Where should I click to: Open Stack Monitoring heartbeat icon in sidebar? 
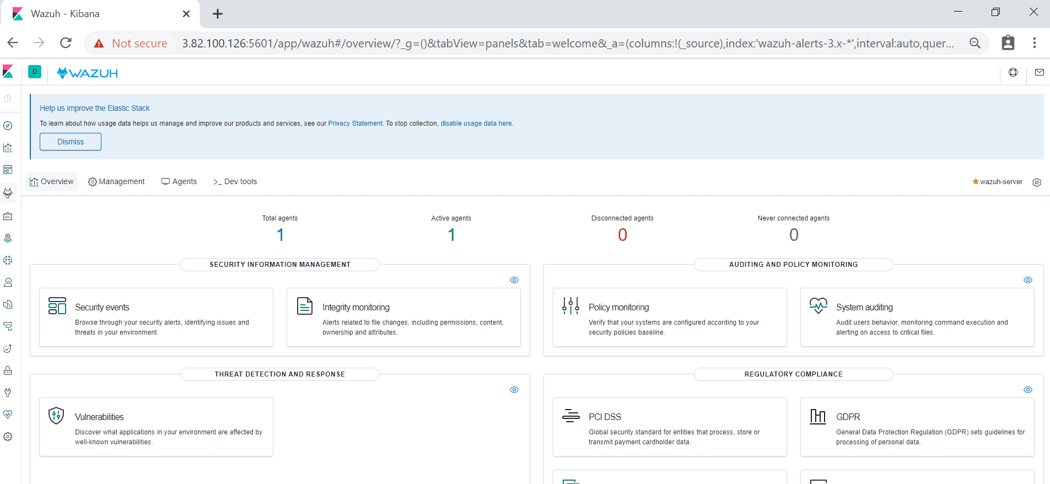pos(8,415)
